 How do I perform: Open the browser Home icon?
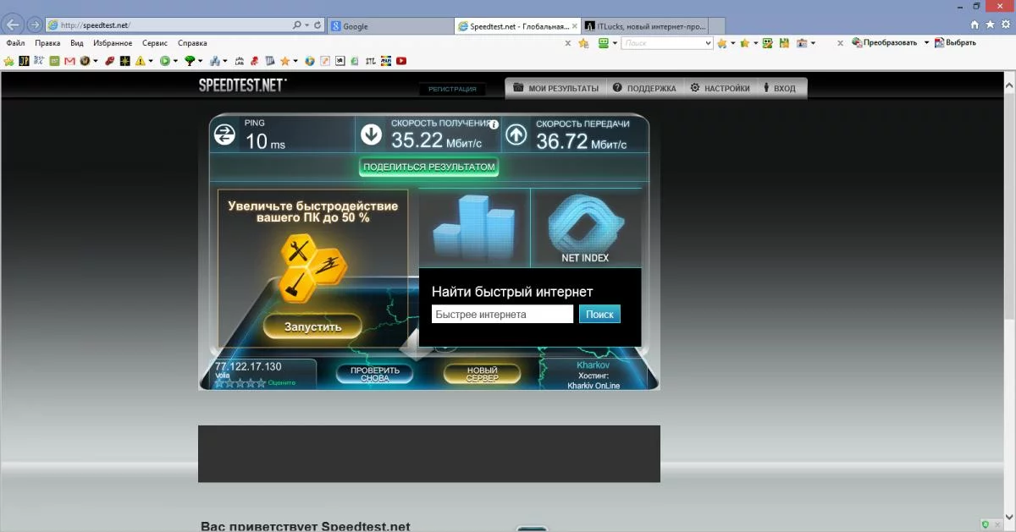coord(975,25)
